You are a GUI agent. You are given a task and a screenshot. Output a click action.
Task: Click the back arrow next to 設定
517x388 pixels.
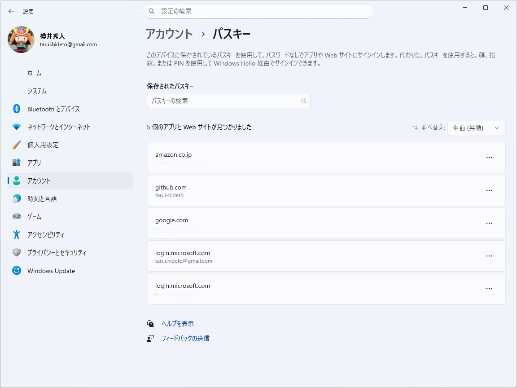pos(11,11)
